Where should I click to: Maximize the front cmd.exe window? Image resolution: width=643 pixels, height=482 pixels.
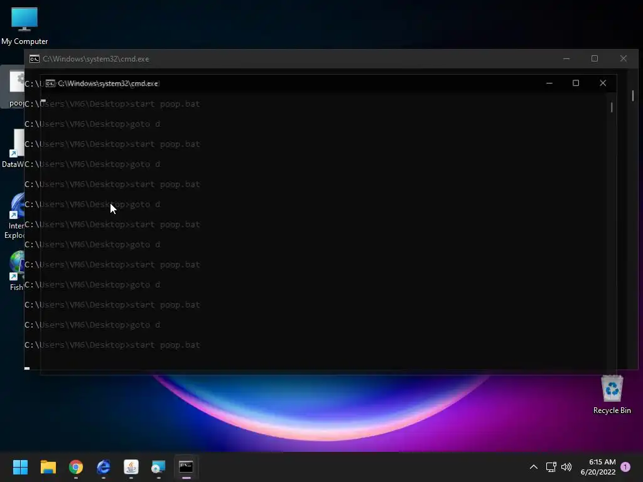[576, 83]
